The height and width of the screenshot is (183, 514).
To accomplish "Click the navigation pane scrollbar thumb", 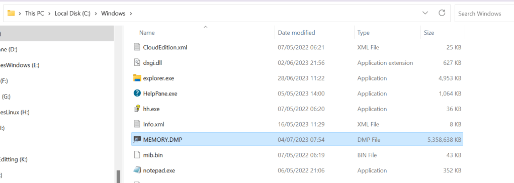I will pos(118,176).
